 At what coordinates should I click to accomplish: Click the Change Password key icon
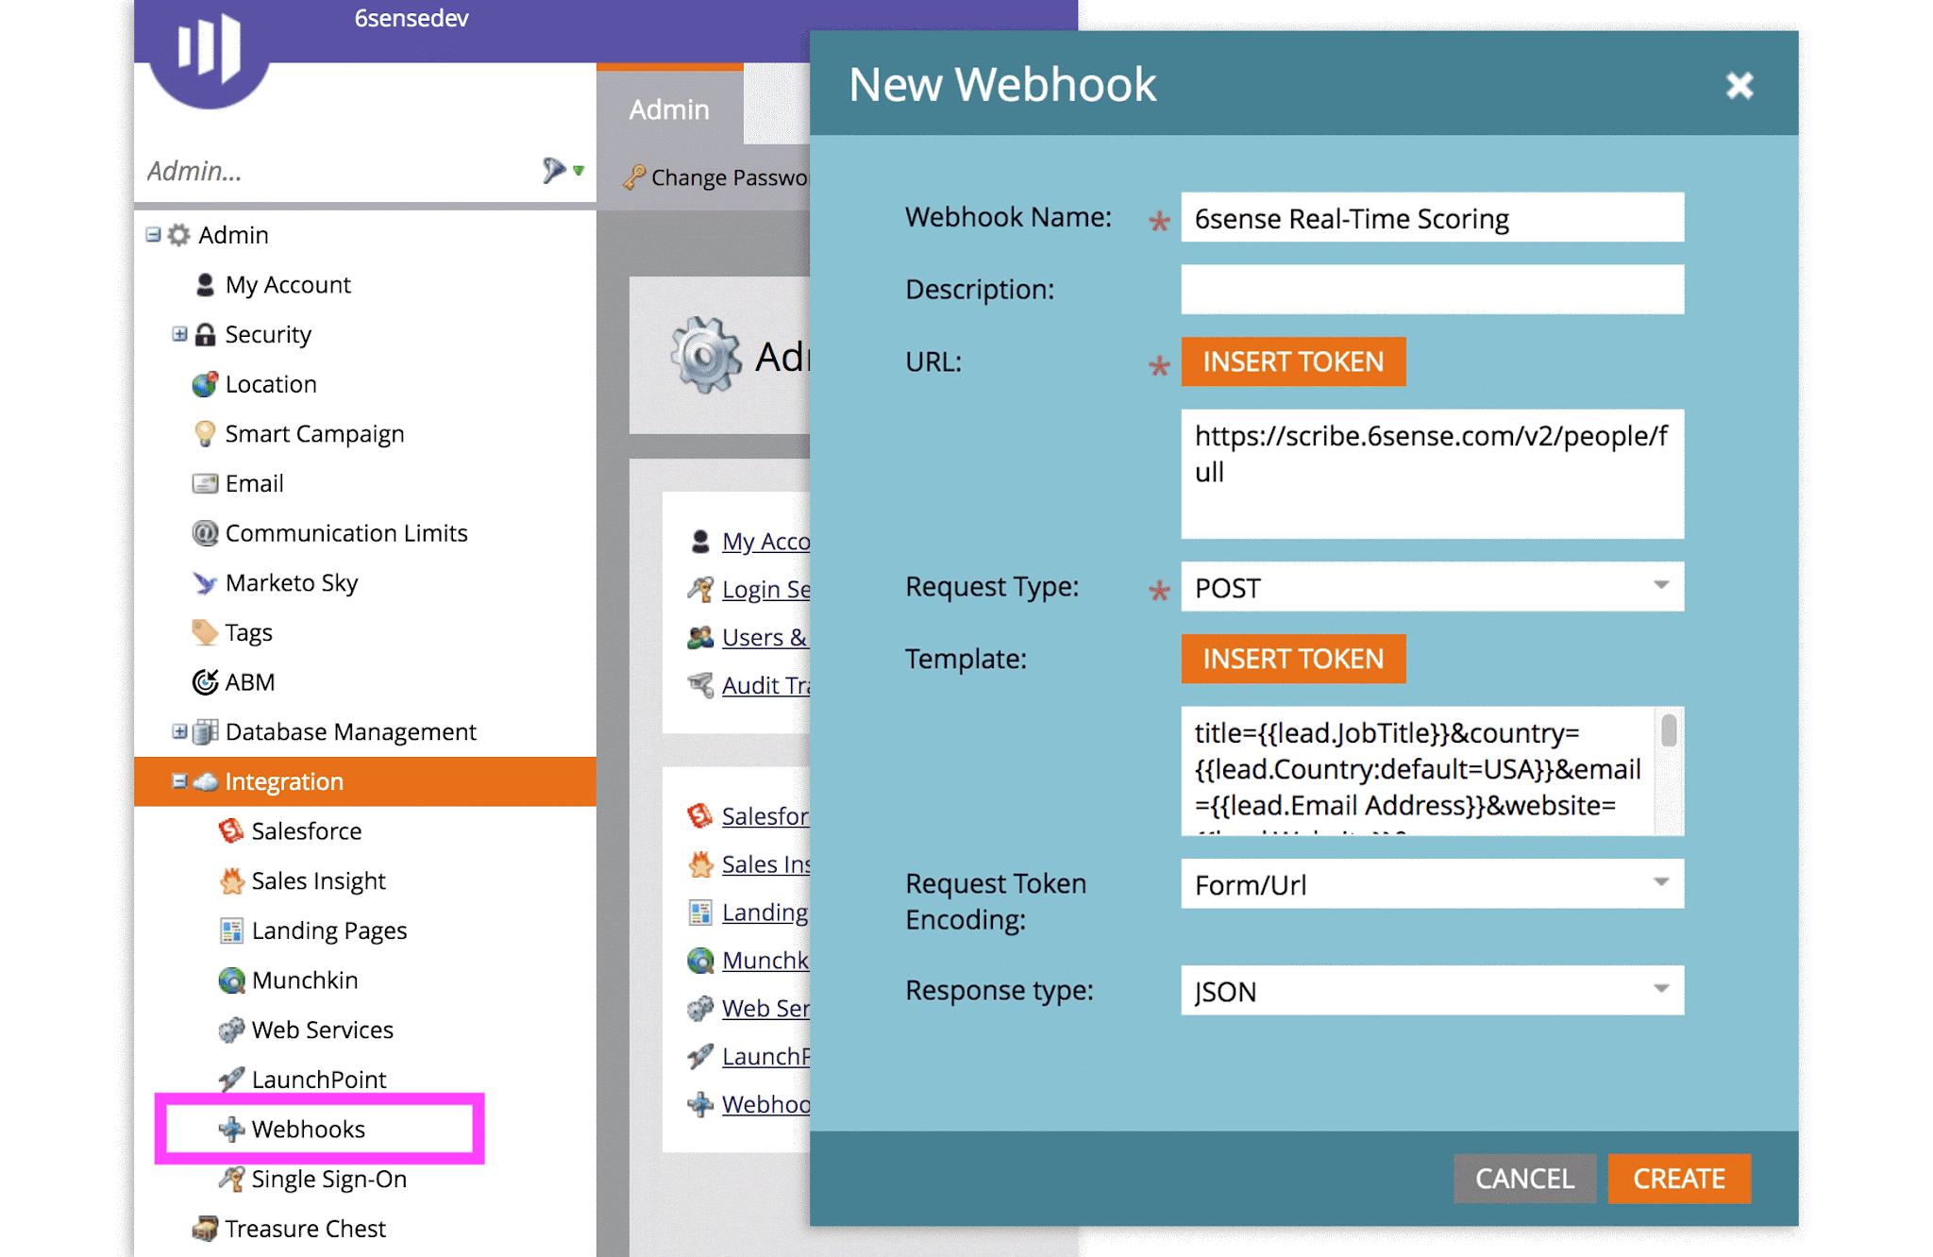coord(634,176)
